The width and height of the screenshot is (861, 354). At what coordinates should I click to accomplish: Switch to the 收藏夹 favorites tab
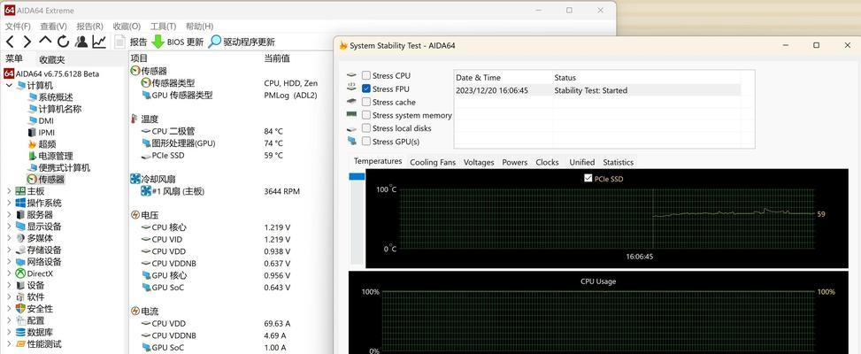pyautogui.click(x=51, y=60)
